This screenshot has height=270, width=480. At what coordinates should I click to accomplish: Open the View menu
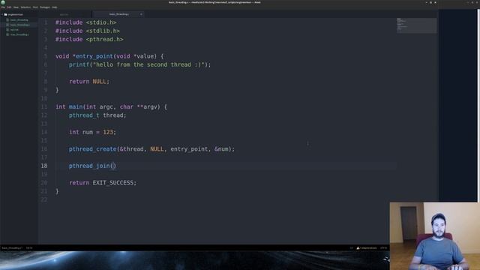16,7
